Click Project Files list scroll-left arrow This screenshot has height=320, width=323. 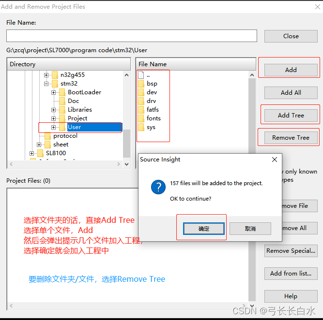(x=11, y=306)
